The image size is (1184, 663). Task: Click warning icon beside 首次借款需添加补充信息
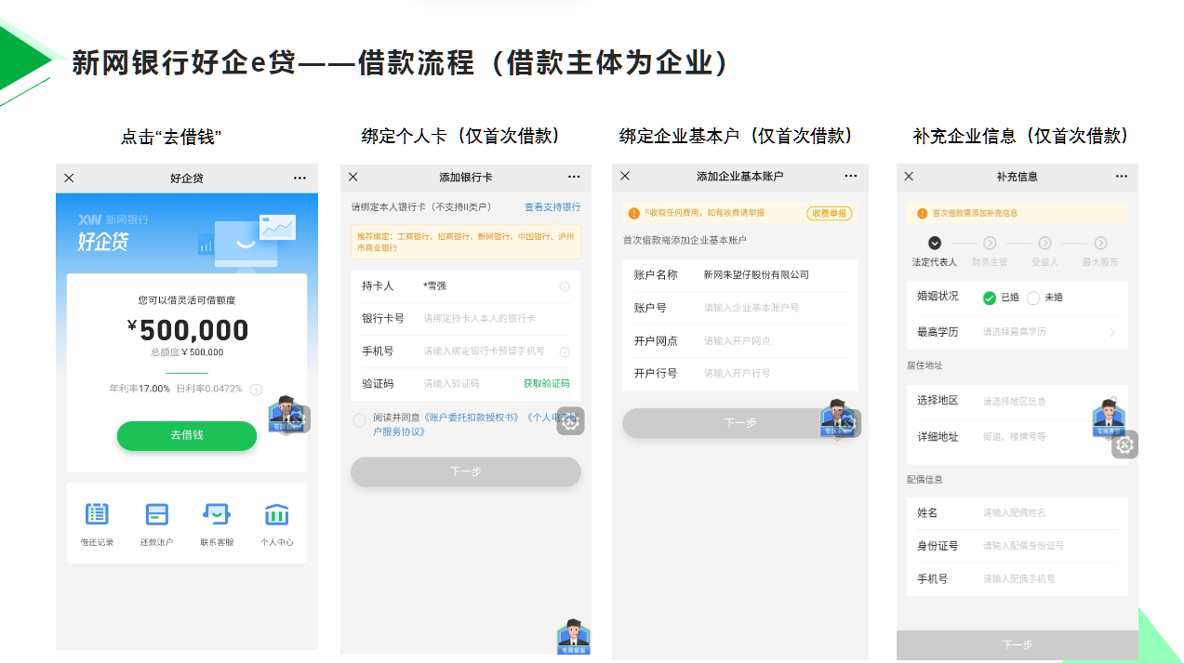tap(923, 213)
